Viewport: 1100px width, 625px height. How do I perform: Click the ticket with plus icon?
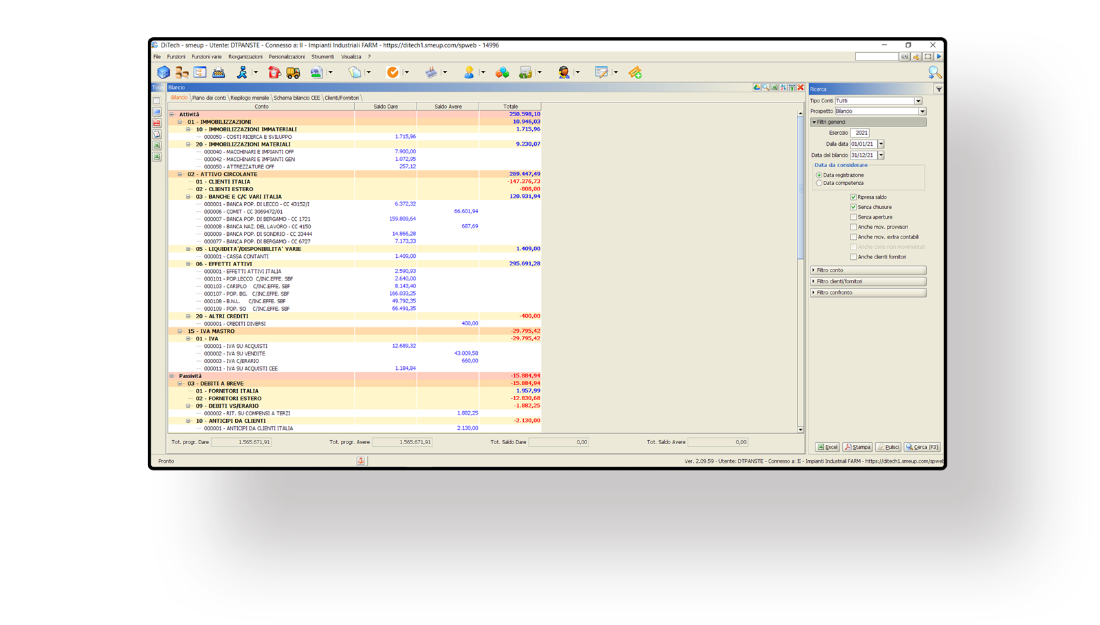[x=635, y=72]
